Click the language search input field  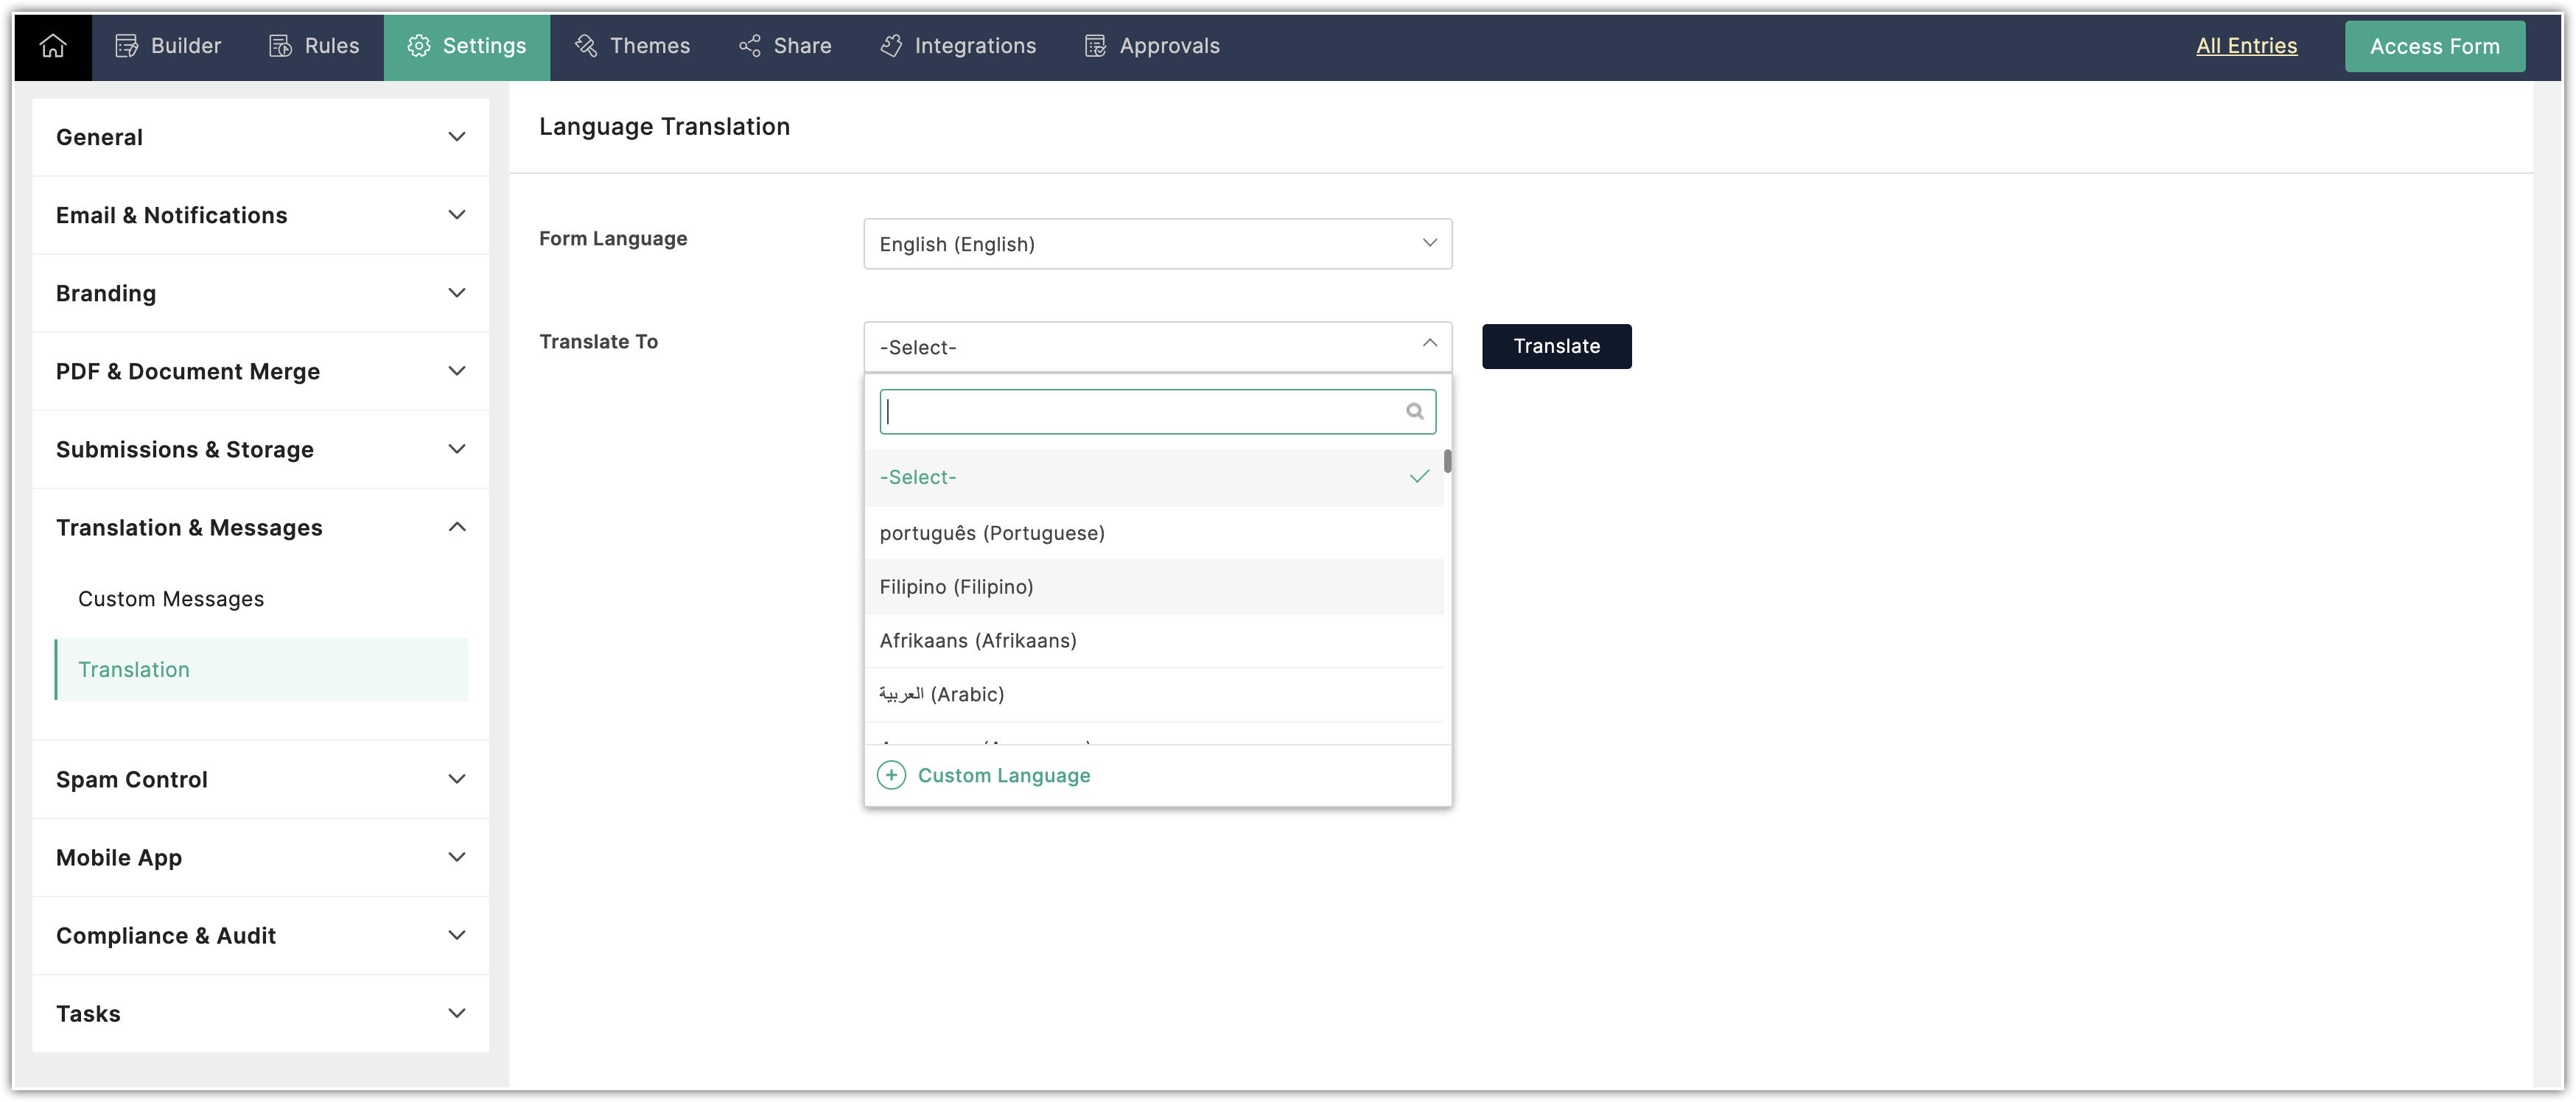1140,411
